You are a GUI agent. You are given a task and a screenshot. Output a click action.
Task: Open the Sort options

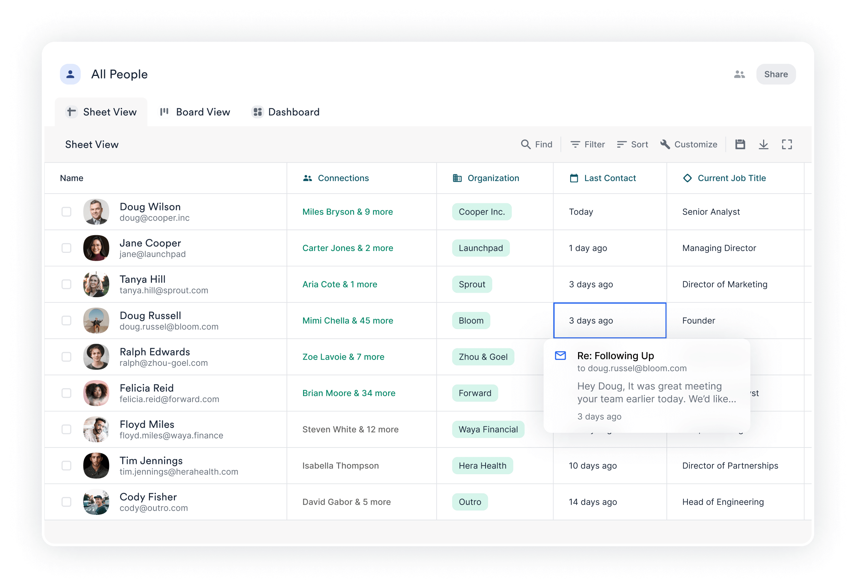633,144
